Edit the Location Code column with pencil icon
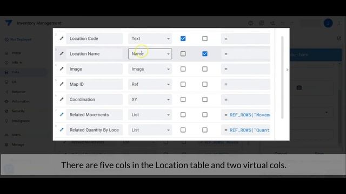 click(x=62, y=38)
